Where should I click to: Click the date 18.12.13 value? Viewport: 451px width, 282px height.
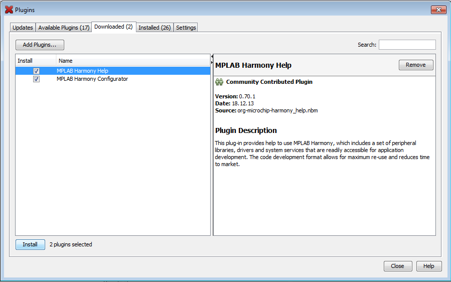coord(243,103)
